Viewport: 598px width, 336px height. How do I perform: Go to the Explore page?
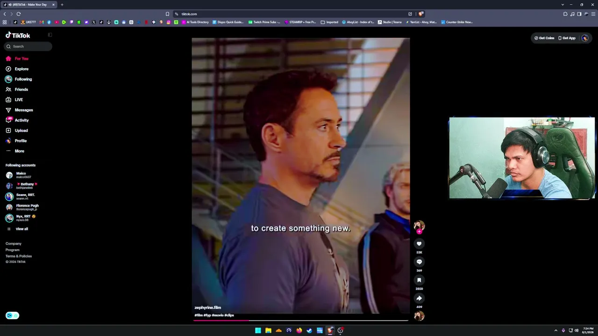[17, 69]
